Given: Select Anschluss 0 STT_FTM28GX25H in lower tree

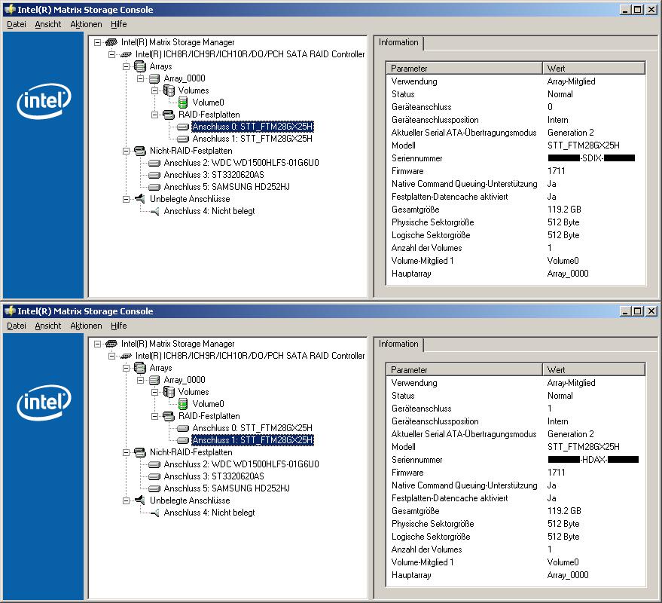Looking at the screenshot, I should [252, 428].
